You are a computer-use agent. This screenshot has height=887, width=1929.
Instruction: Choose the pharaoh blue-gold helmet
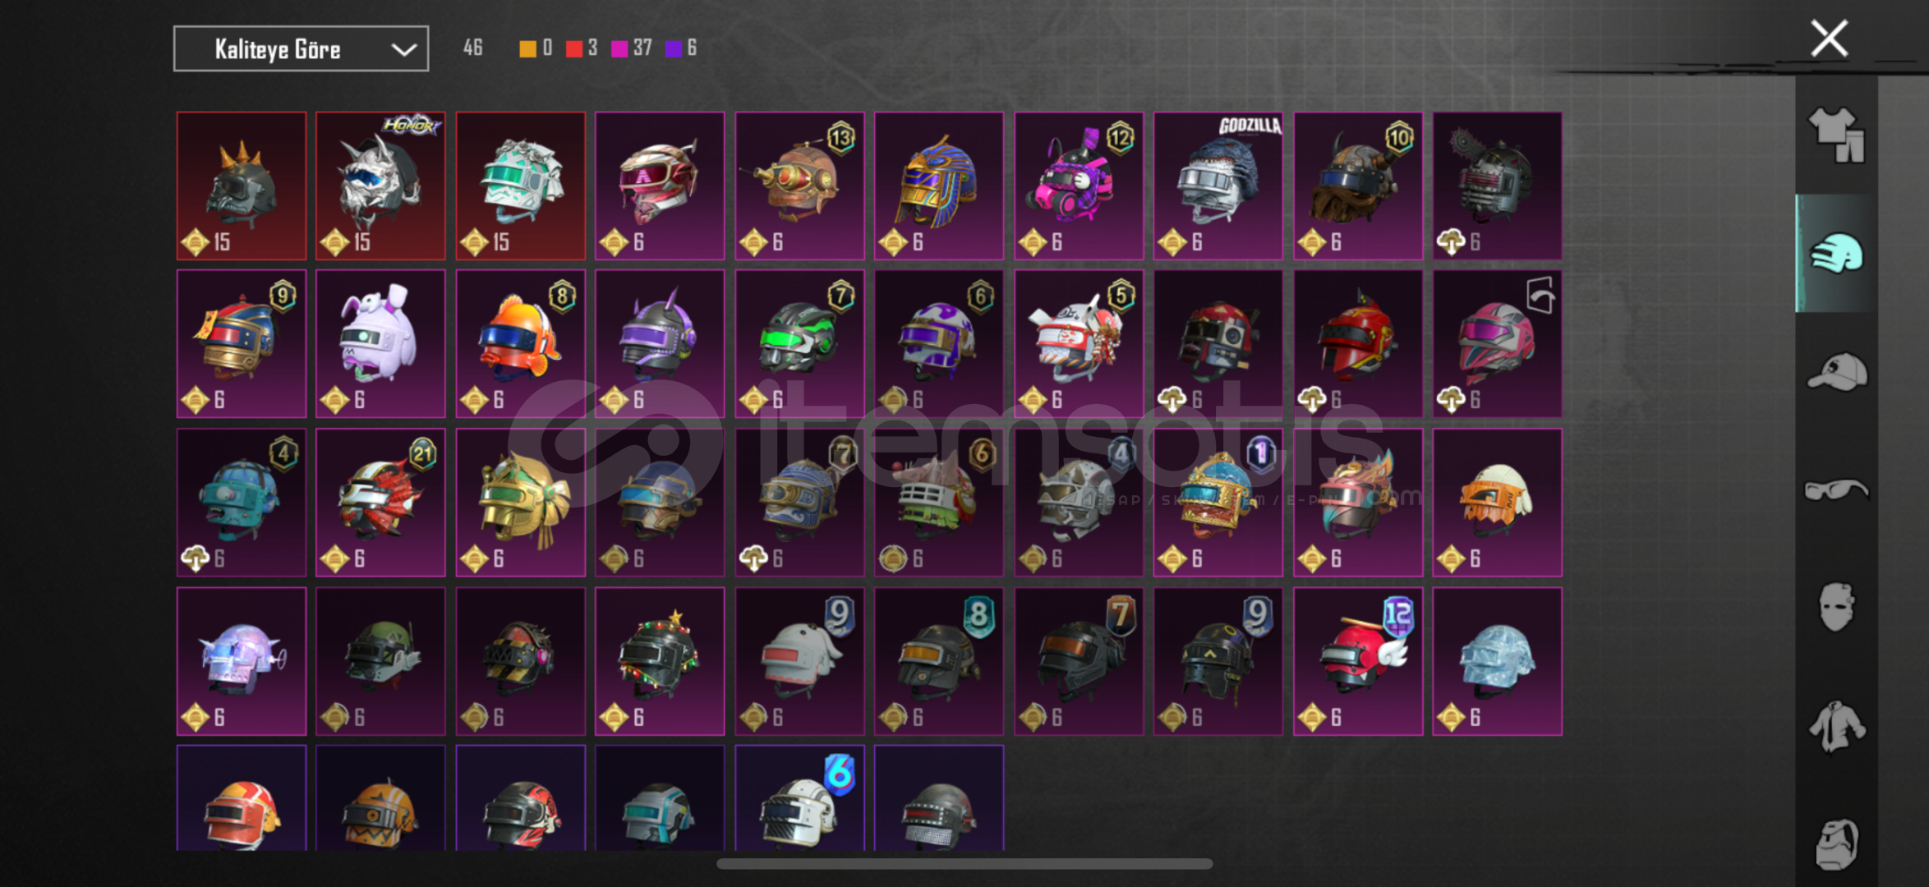pyautogui.click(x=939, y=186)
